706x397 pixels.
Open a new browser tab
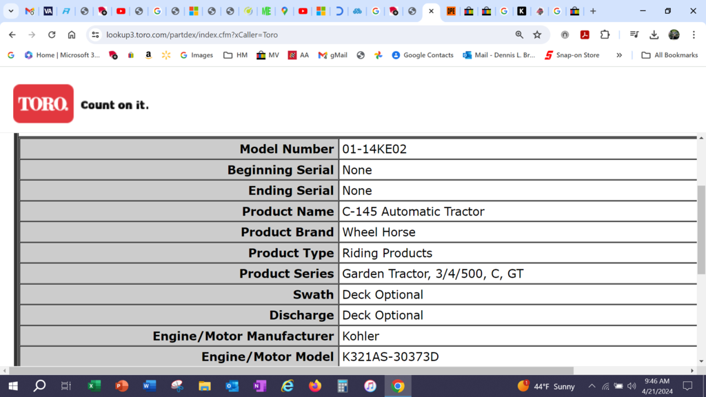click(x=593, y=11)
